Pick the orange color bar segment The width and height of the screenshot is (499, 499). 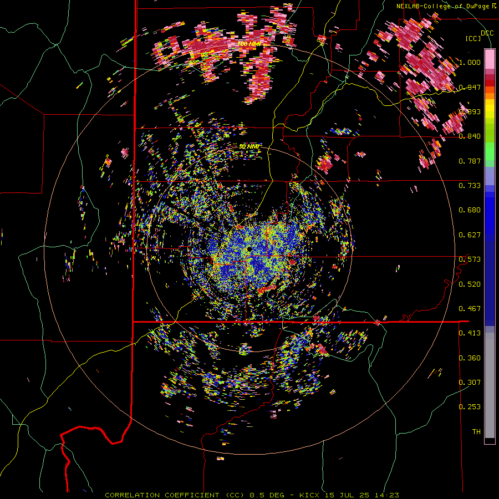coord(490,96)
